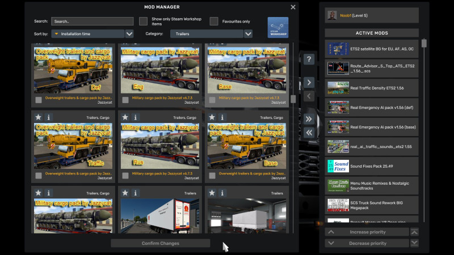This screenshot has height=255, width=454.
Task: Click white-red semi trailer mod thumbnail
Action: (160, 216)
